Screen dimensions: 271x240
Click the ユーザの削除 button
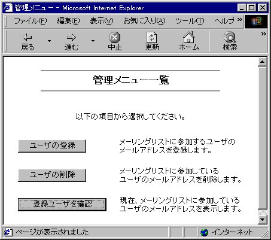click(x=52, y=175)
